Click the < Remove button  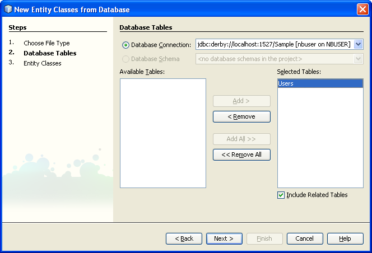pos(241,116)
